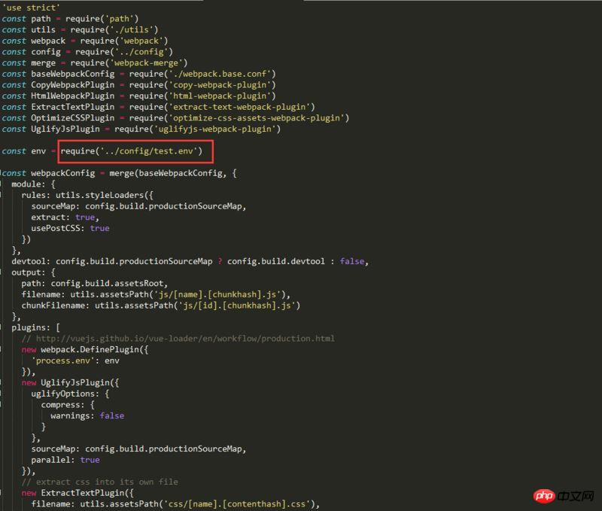Click "rules: utils.styleLoaders({" line

click(87, 195)
